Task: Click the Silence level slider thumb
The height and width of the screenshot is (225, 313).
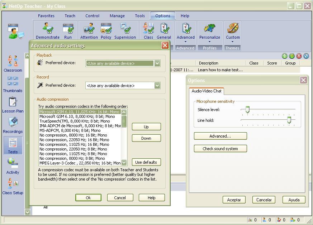Action: pyautogui.click(x=247, y=110)
